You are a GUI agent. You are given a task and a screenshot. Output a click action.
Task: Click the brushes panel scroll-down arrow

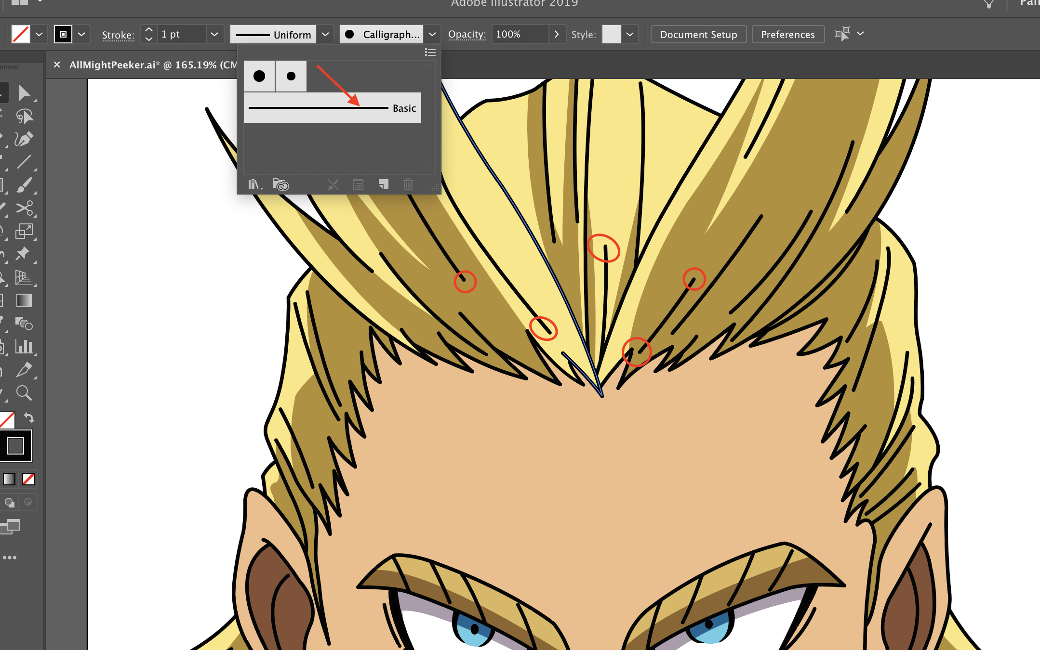[429, 168]
